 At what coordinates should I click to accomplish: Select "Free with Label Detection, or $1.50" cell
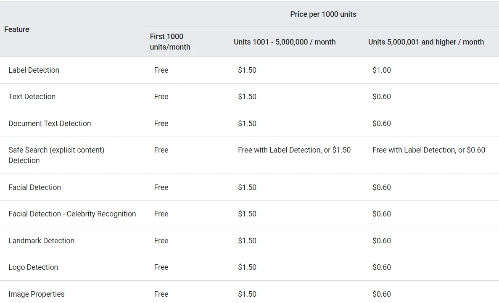pyautogui.click(x=294, y=150)
